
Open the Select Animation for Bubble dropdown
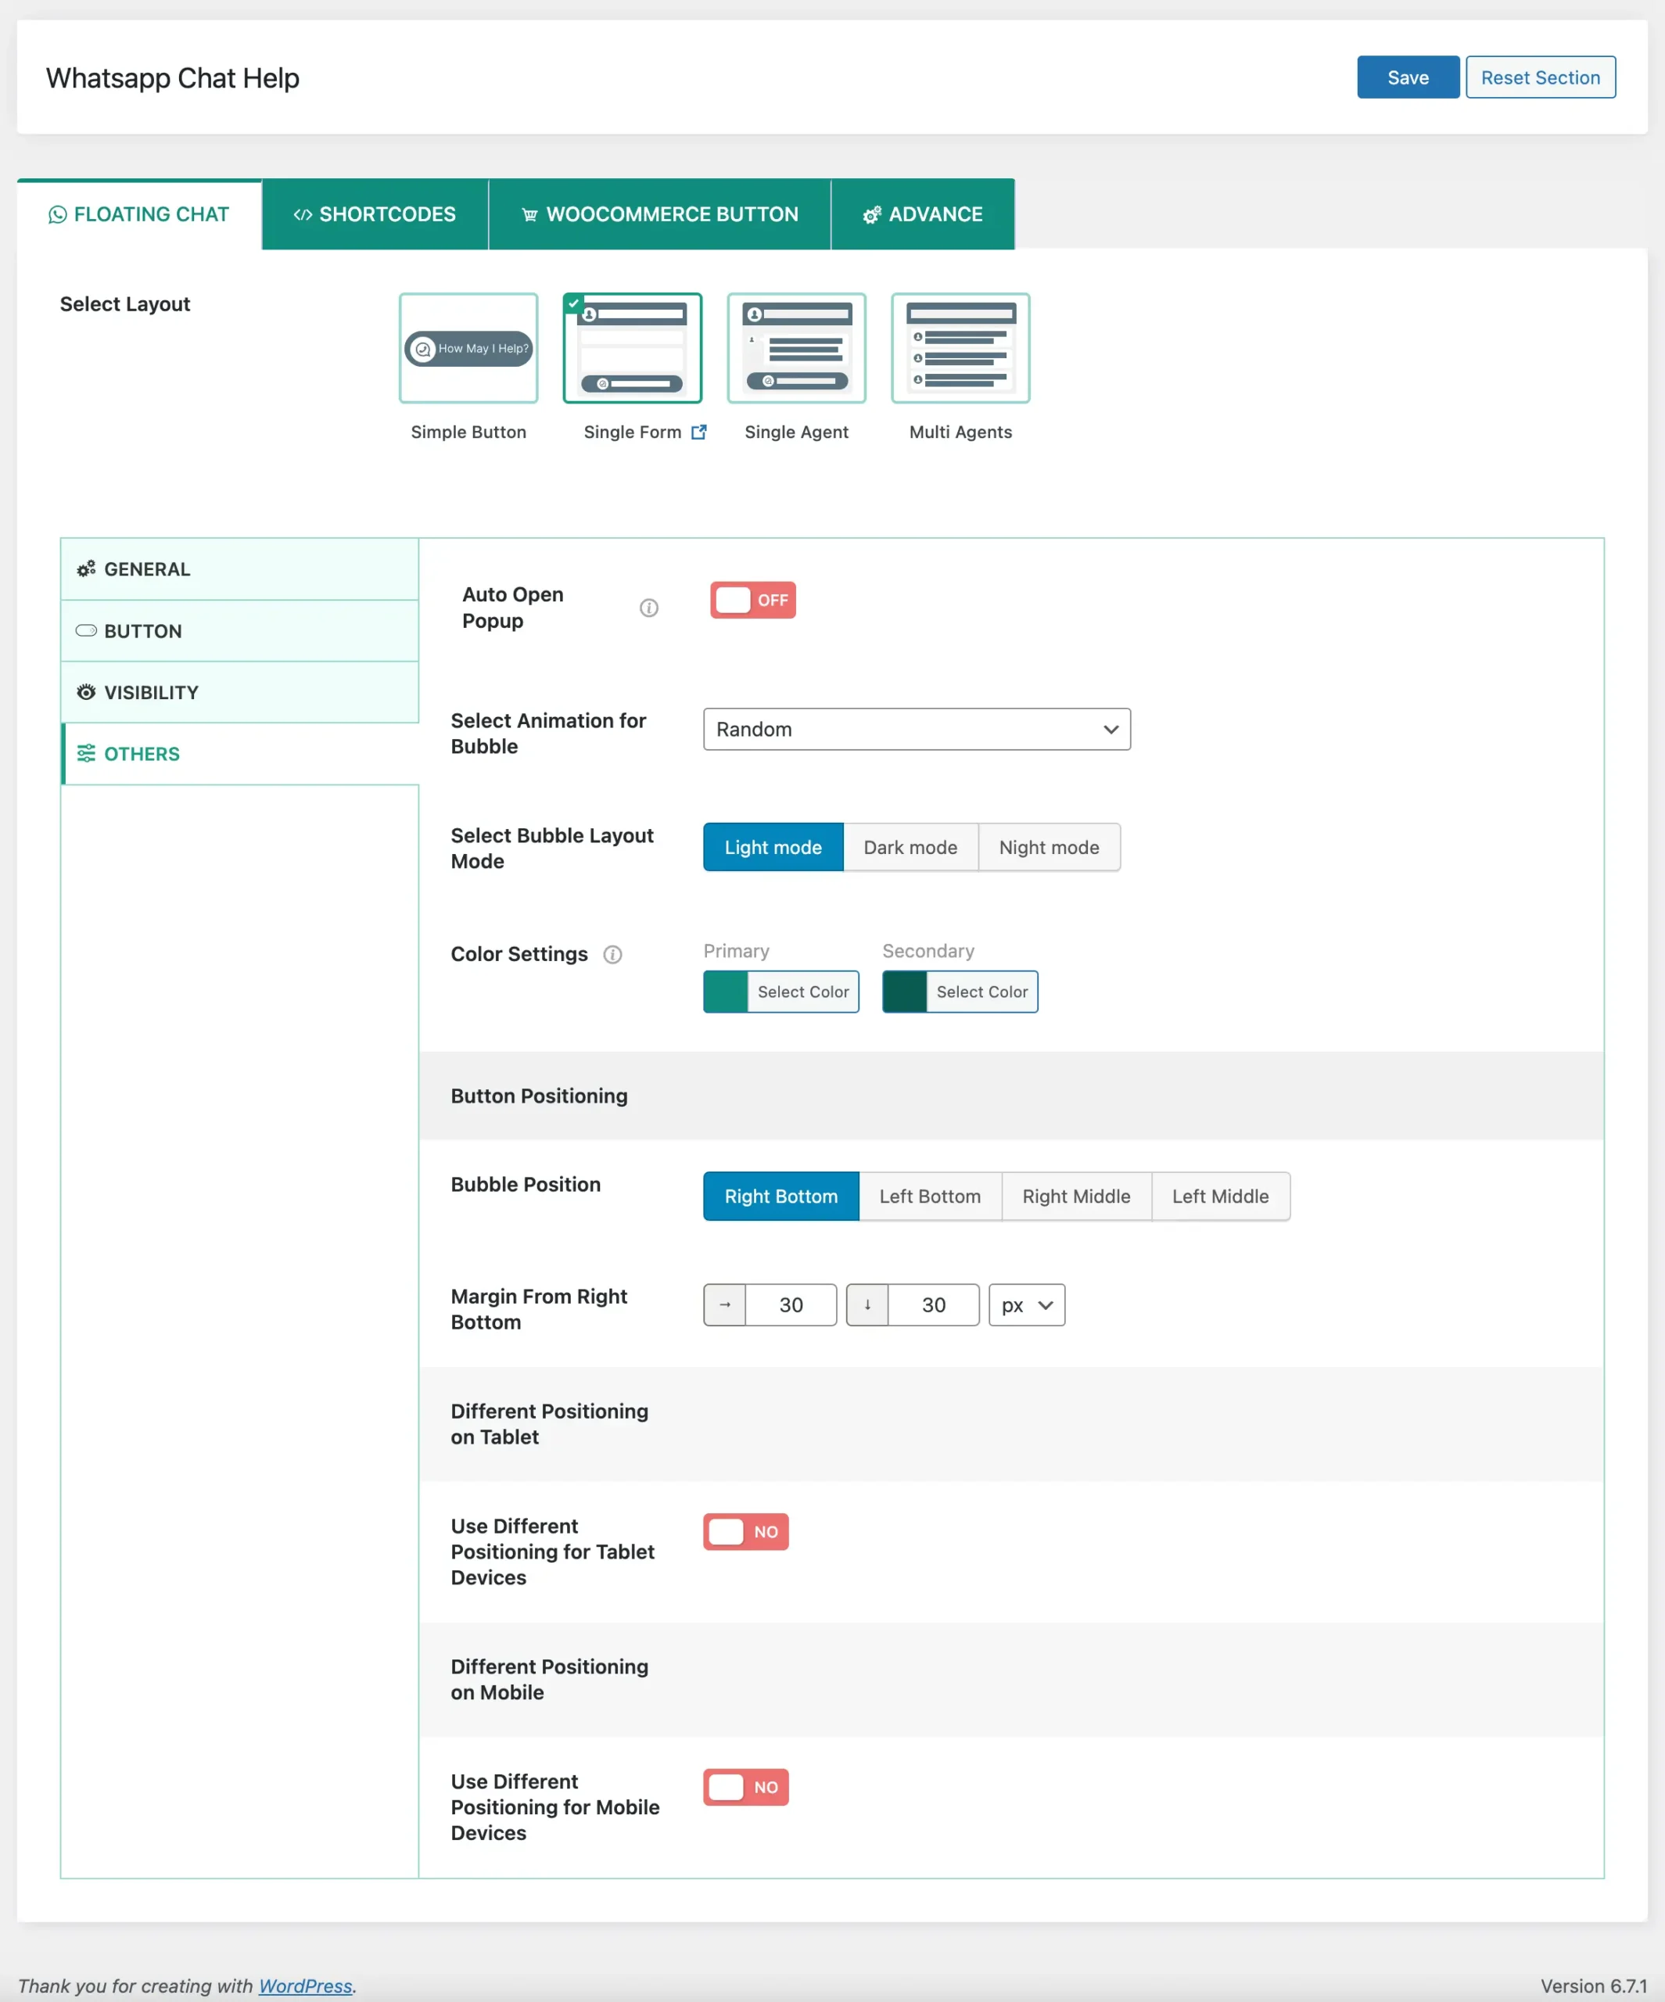pos(917,730)
